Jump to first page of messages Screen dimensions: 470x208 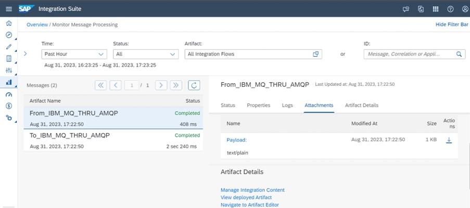point(101,85)
